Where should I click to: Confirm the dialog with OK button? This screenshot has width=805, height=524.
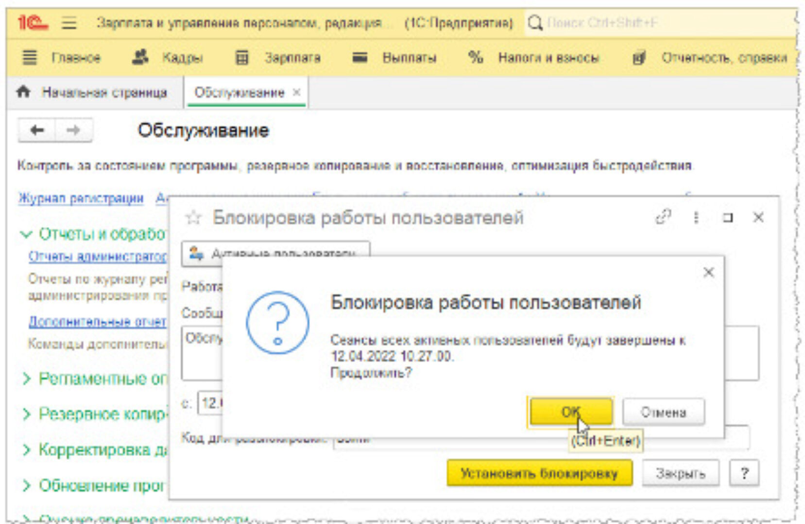click(570, 412)
